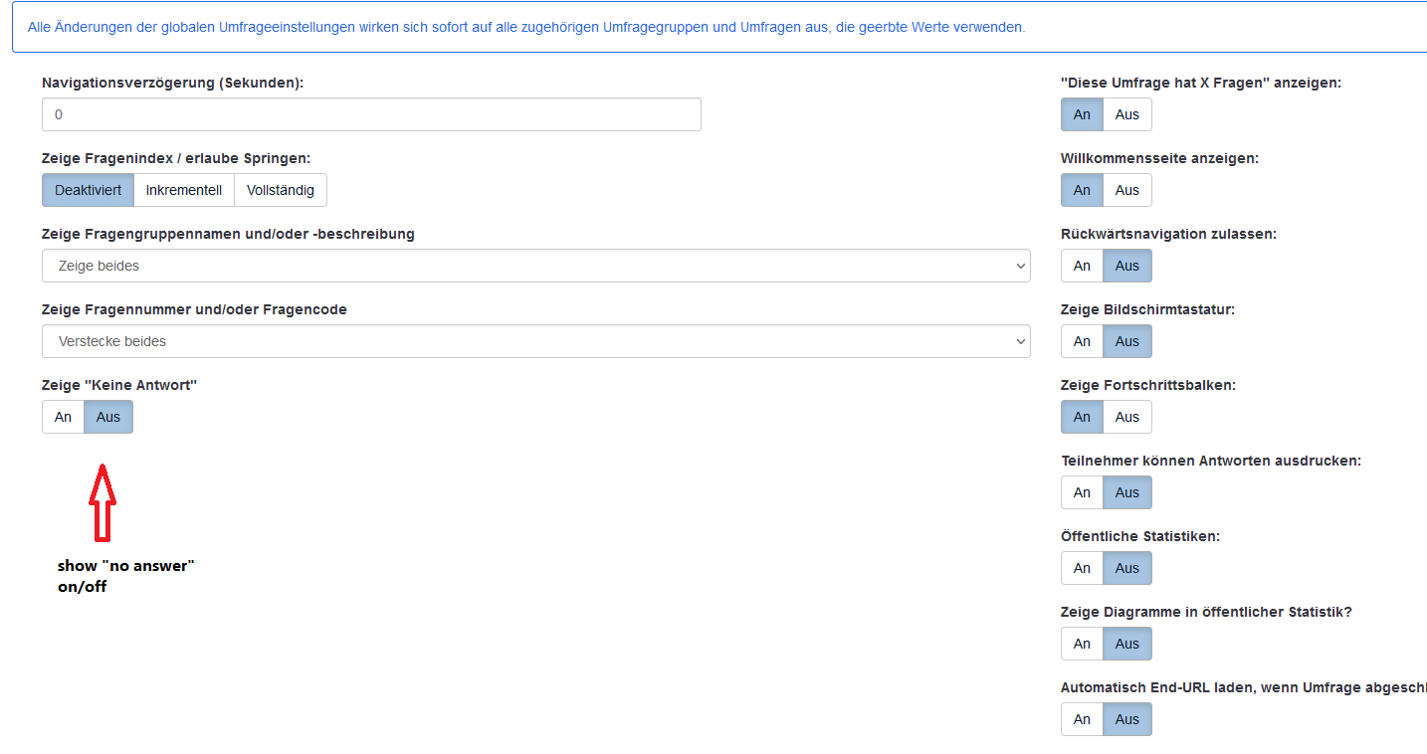Viewport: 1427px width, 754px height.
Task: Set Zeige "Keine Antwort" to Aus
Action: 108,417
